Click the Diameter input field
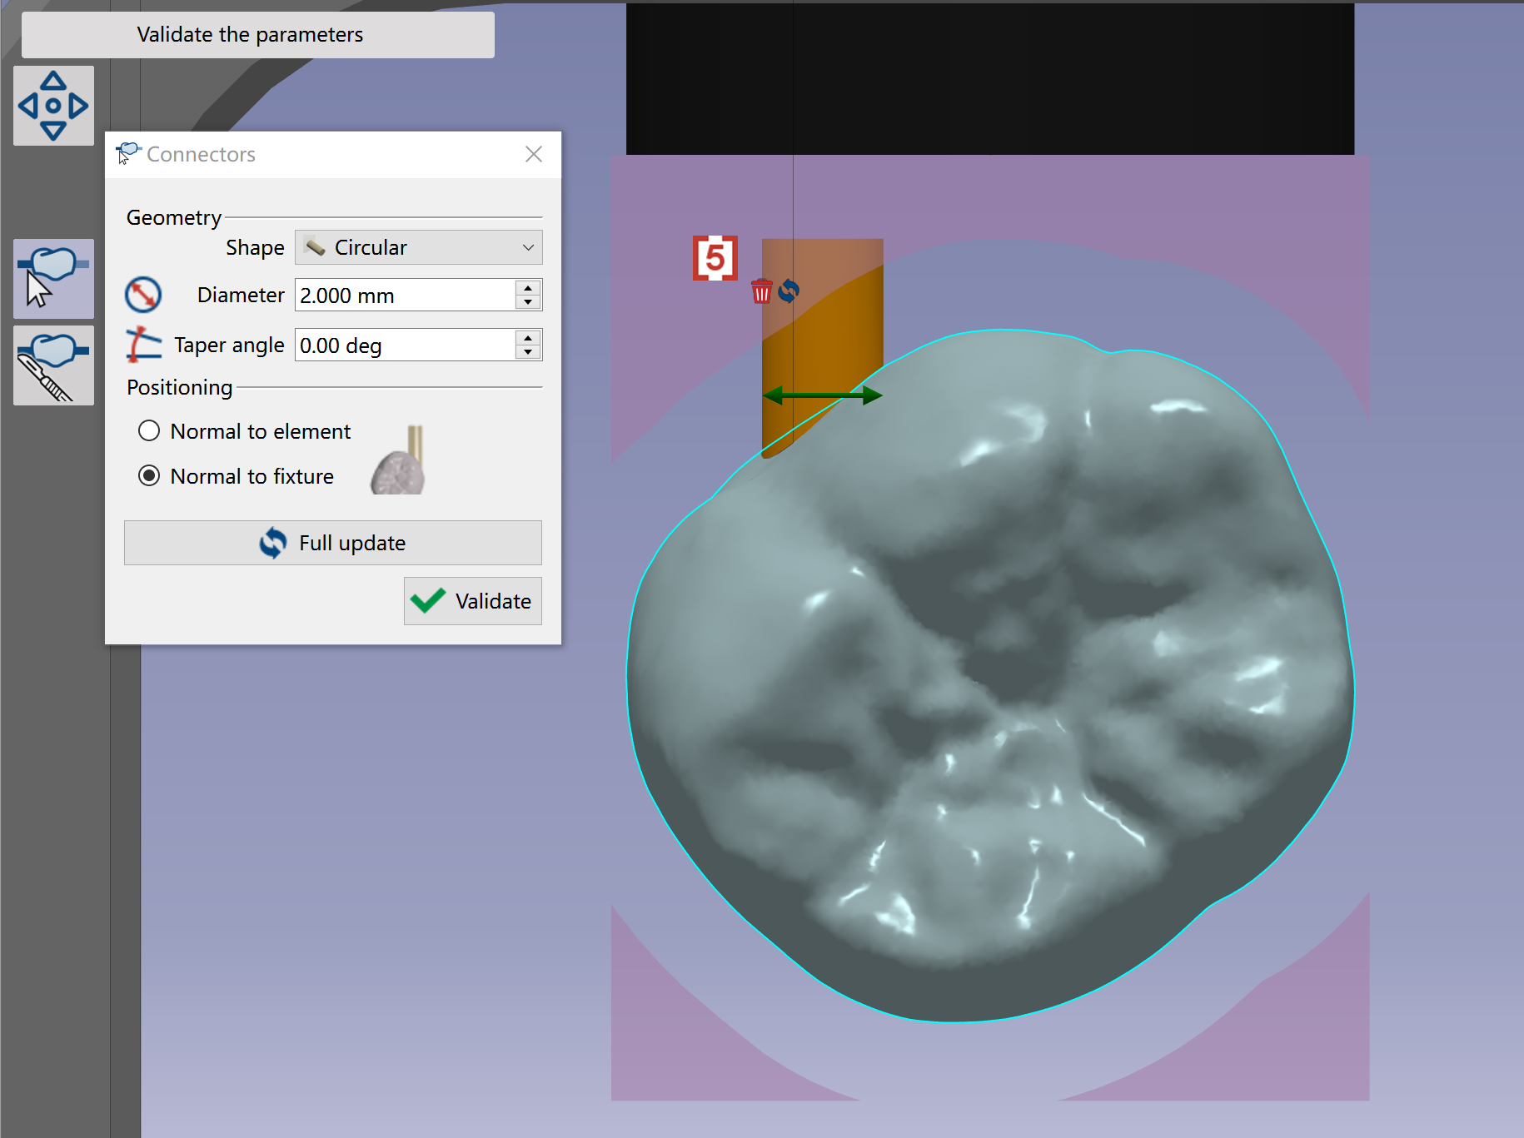Viewport: 1524px width, 1138px height. click(x=406, y=295)
